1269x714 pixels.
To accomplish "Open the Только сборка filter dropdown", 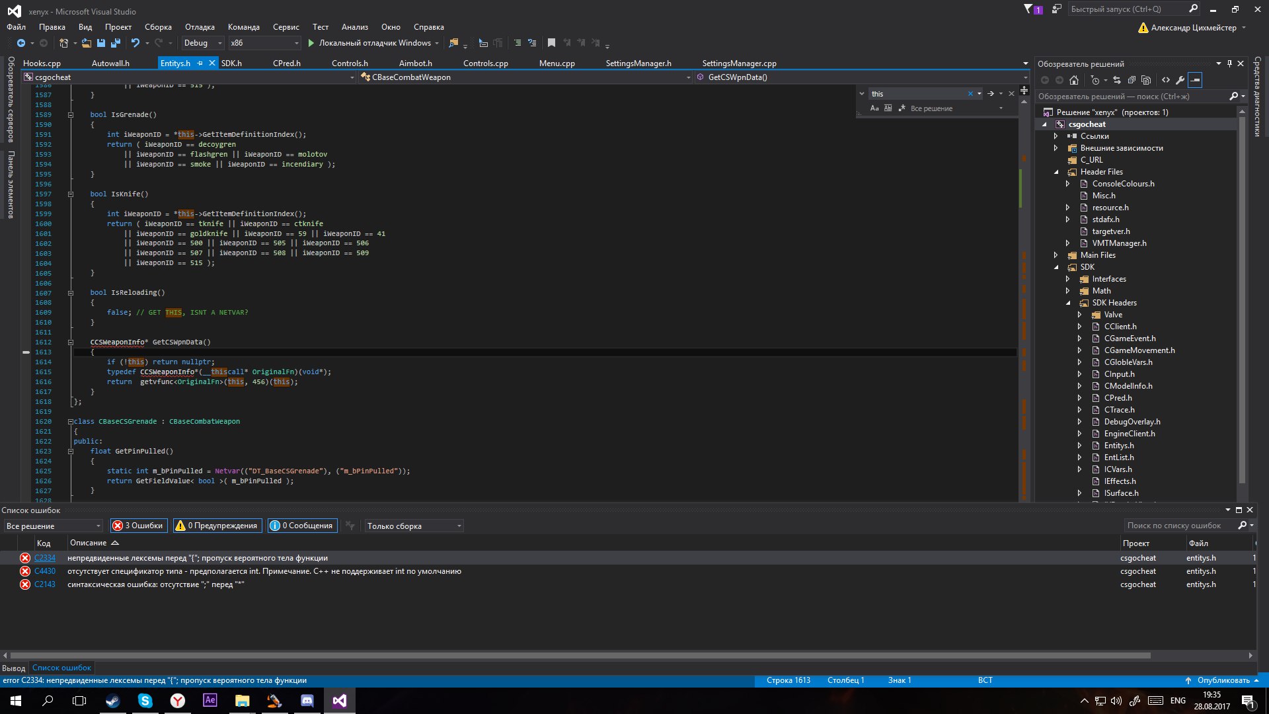I will (x=414, y=526).
